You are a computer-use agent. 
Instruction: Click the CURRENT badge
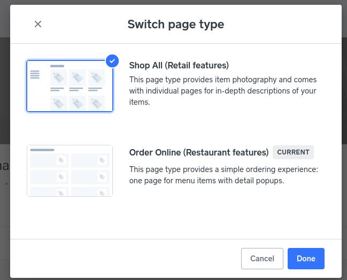click(x=293, y=152)
